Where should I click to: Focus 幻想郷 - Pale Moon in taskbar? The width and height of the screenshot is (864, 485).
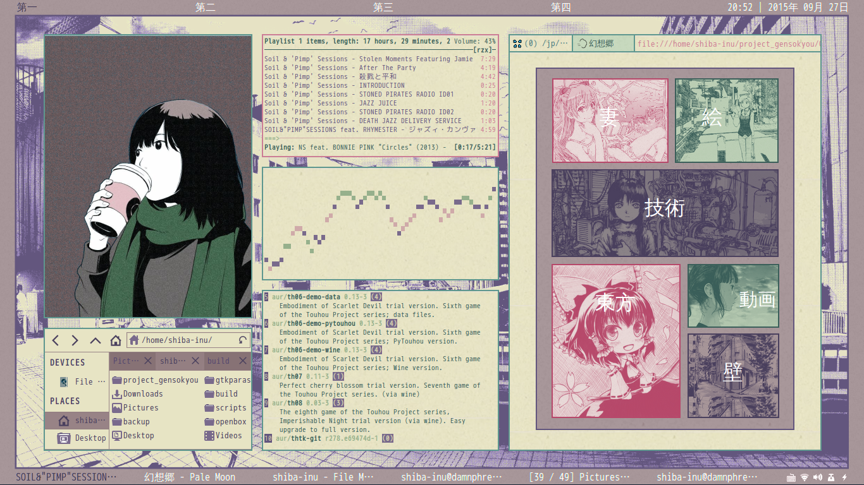tap(190, 477)
